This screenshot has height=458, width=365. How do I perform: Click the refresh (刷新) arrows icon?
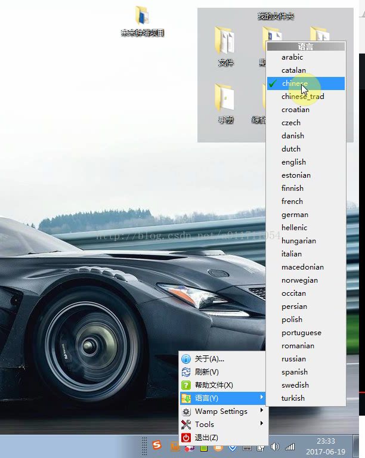(186, 372)
